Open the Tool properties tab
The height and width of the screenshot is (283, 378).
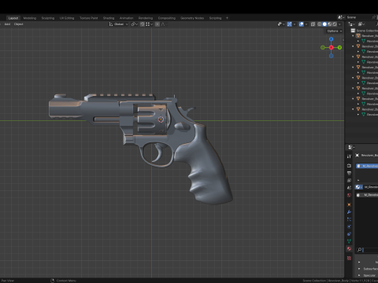point(349,156)
